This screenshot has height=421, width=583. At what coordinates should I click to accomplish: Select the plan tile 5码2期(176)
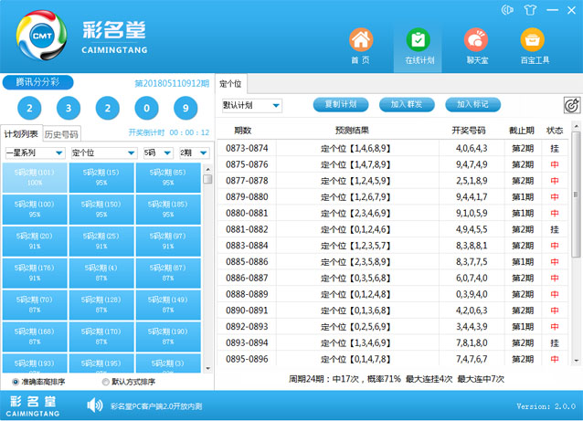click(35, 273)
